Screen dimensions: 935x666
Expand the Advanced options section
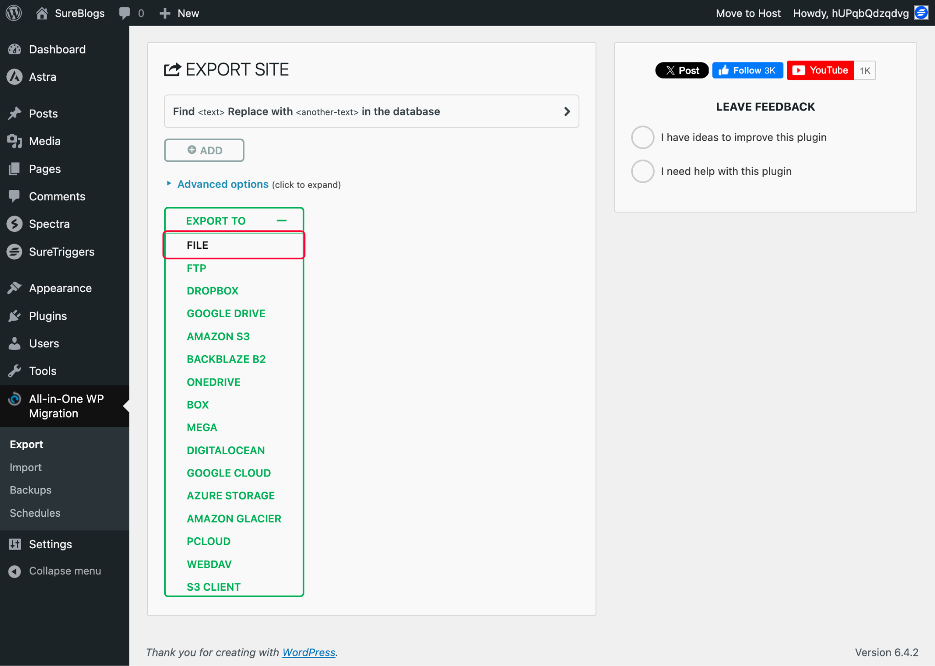223,184
